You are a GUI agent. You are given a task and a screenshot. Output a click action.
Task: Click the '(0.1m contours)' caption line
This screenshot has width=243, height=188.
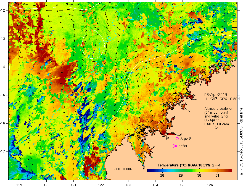(216, 113)
